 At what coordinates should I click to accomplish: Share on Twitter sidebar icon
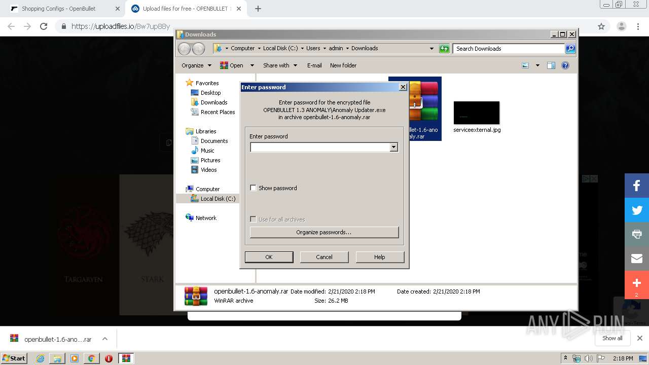637,210
